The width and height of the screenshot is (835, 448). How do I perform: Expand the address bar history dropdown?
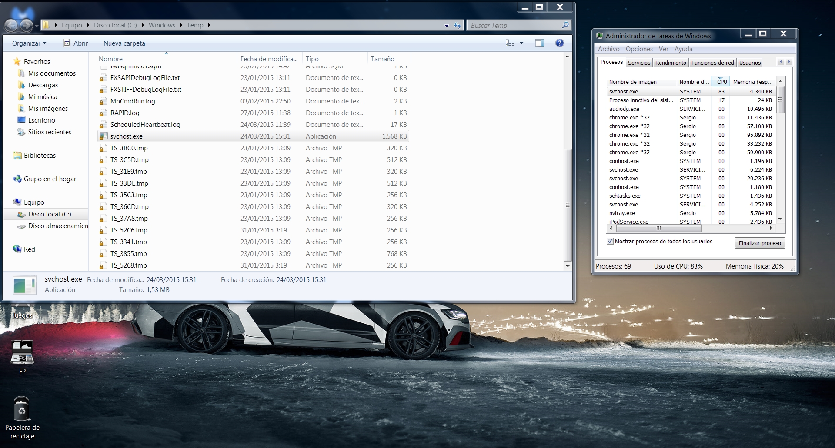(447, 26)
